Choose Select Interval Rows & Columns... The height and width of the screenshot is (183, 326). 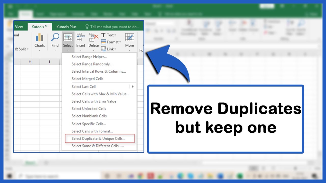99,71
